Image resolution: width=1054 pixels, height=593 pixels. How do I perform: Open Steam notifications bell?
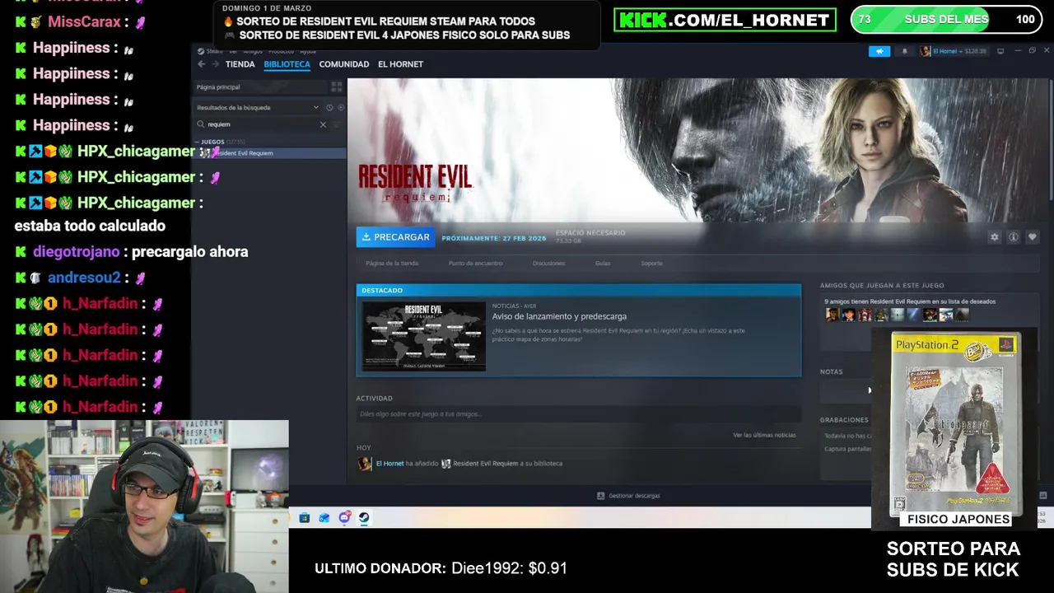coord(904,51)
